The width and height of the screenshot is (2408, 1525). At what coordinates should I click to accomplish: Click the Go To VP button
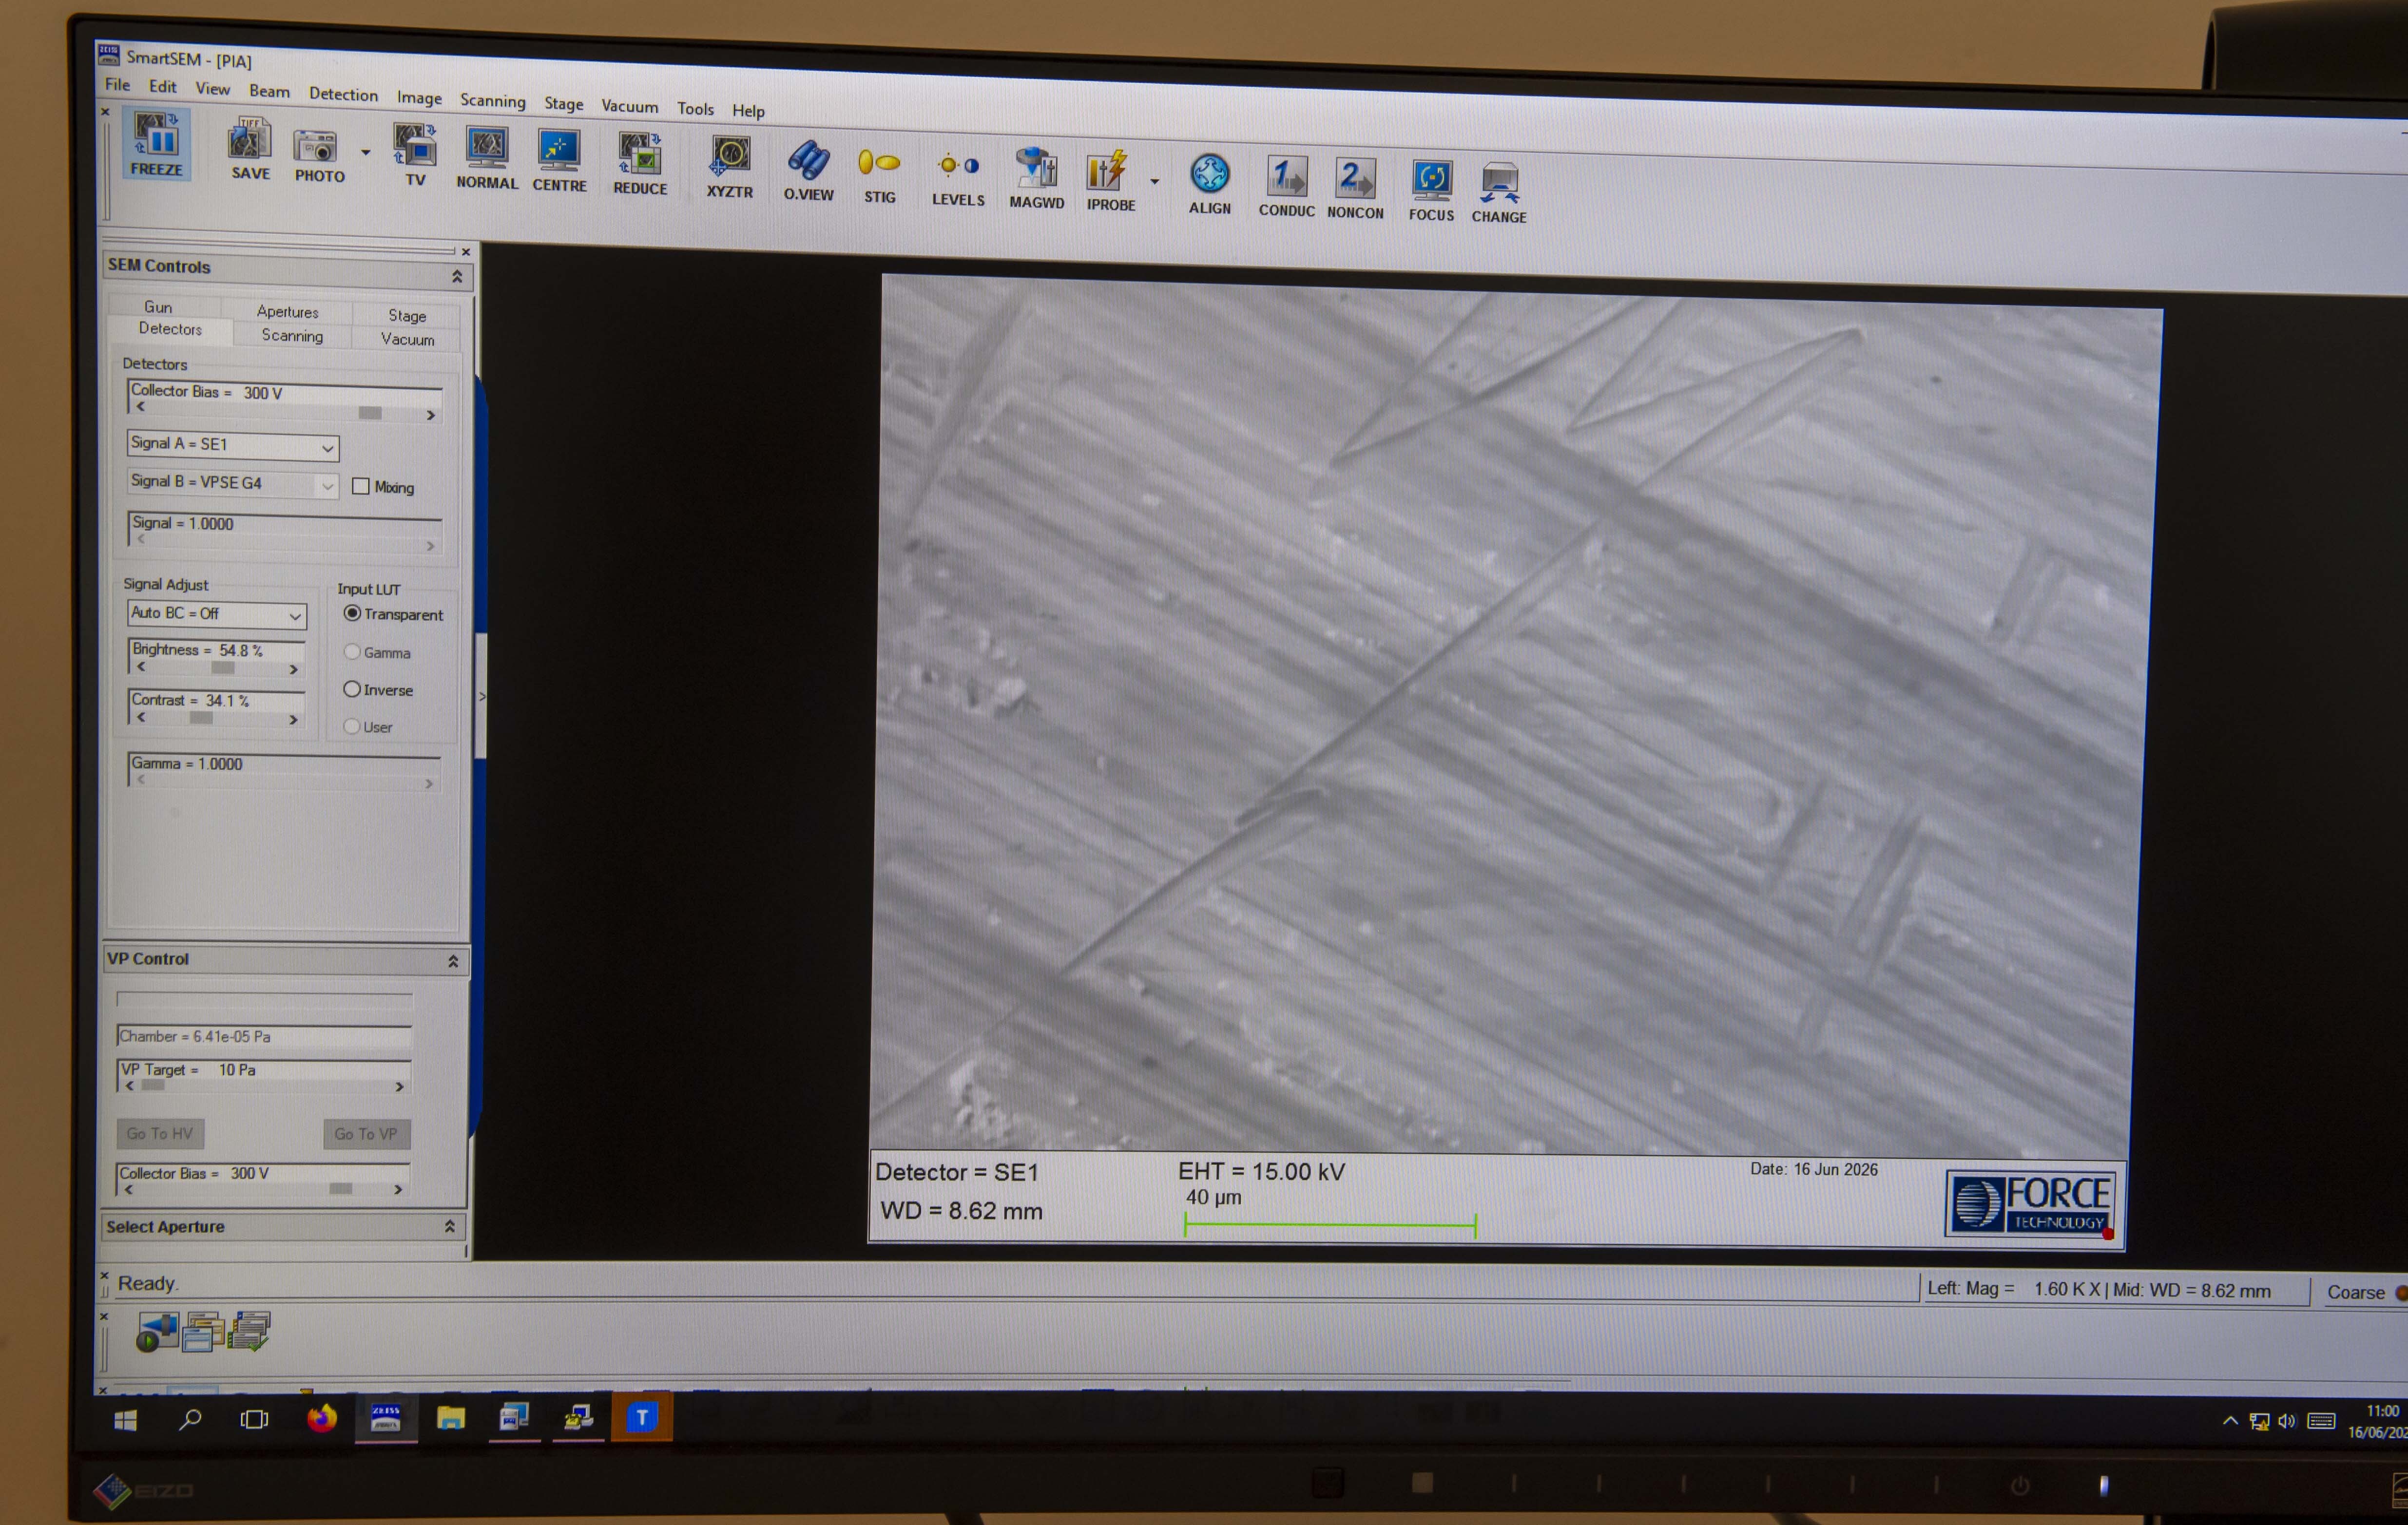(366, 1134)
